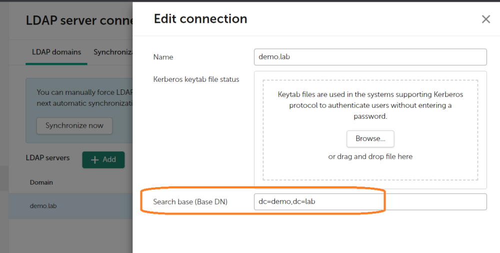Click the Domain column header

click(41, 182)
